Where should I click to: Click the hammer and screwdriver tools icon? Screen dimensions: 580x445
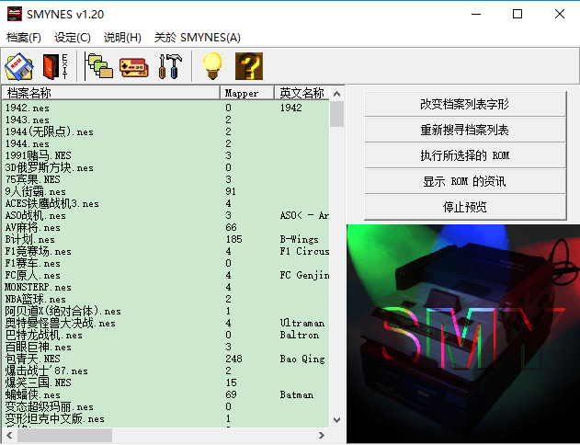pyautogui.click(x=170, y=66)
